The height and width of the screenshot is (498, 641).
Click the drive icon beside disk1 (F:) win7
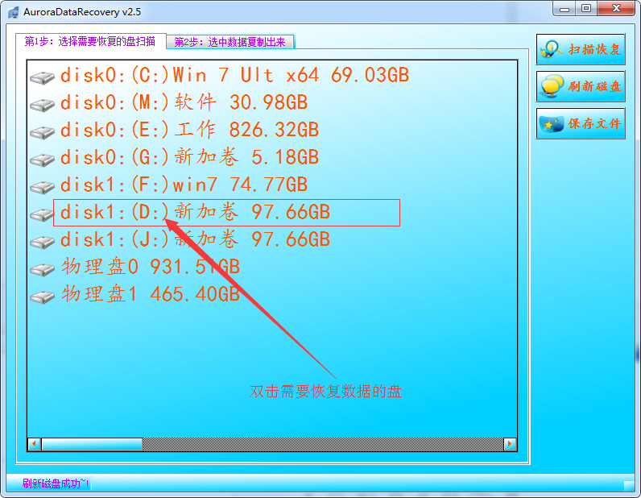point(43,187)
